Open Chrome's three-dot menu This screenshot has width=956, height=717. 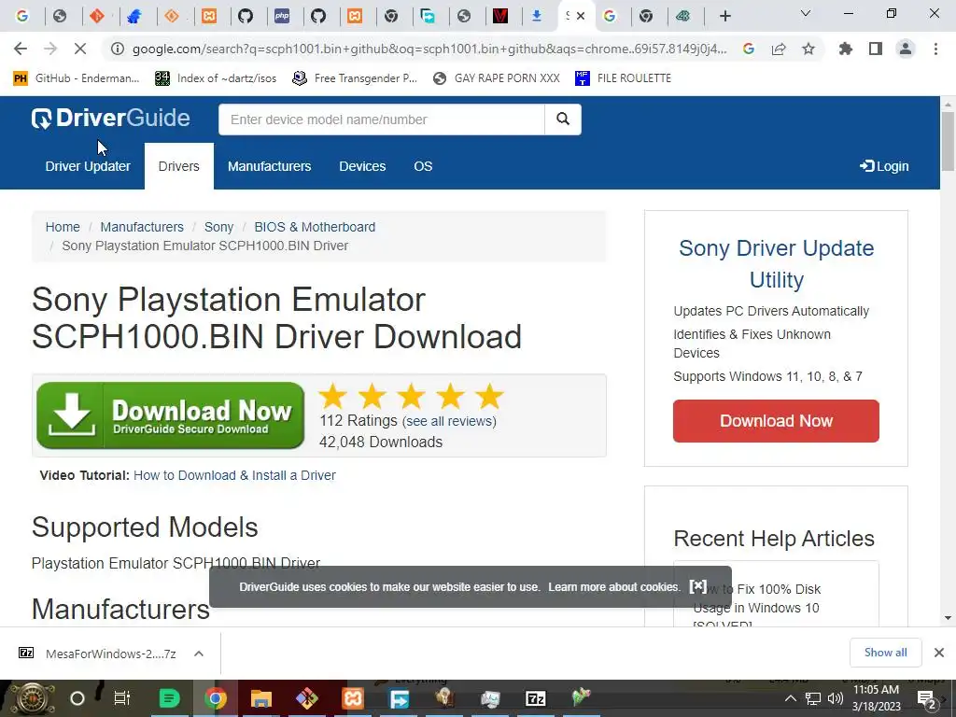[x=935, y=49]
